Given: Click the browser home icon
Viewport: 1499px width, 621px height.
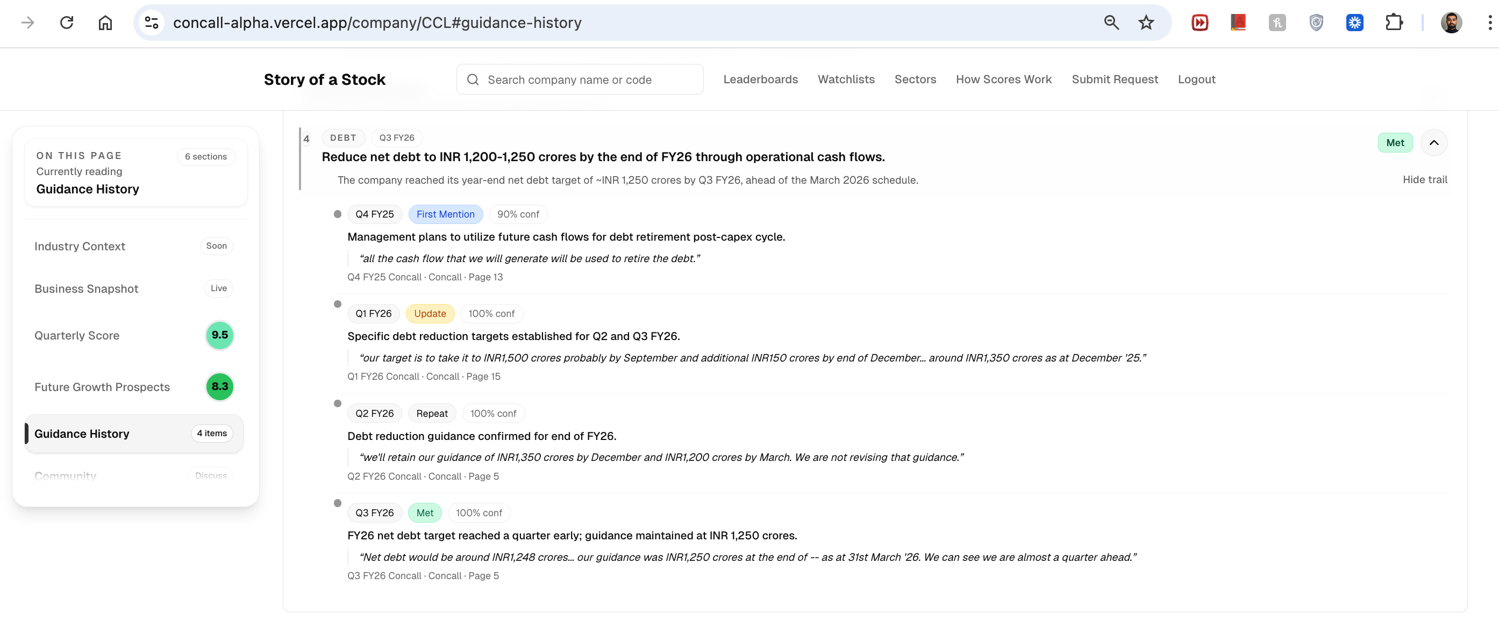Looking at the screenshot, I should 105,23.
